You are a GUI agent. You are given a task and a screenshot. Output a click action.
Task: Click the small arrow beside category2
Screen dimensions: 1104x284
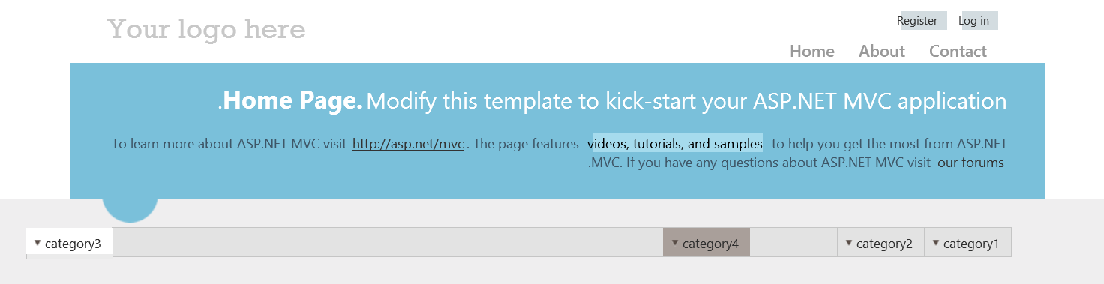849,242
